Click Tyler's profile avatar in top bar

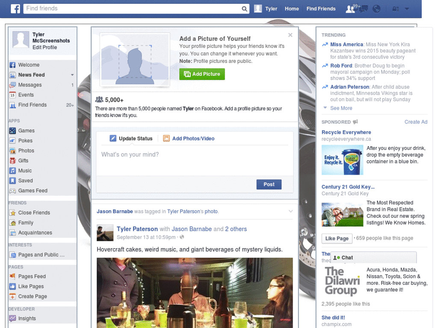coord(258,9)
